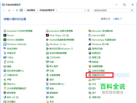
Task: Open Windows To Go icon
Action: (x=47, y=44)
